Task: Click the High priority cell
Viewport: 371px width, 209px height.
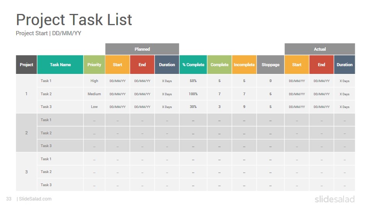Action: pos(94,81)
